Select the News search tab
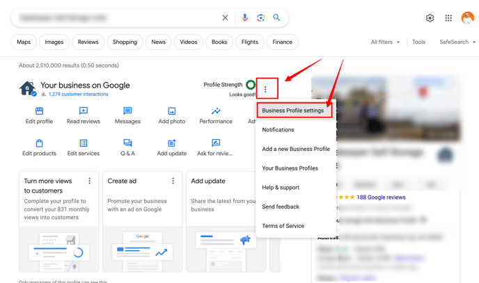This screenshot has height=283, width=479. pos(159,42)
